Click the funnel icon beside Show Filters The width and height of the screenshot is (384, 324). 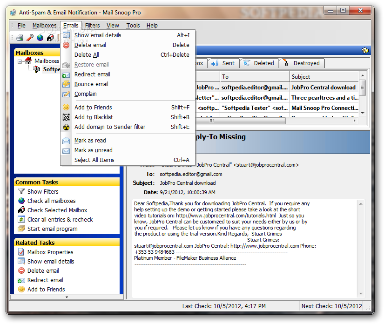point(21,191)
